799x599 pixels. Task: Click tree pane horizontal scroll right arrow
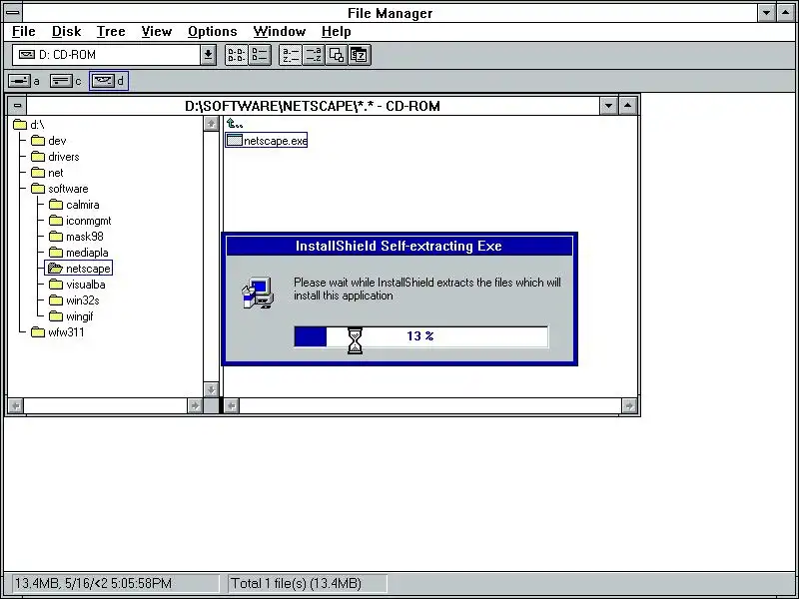point(195,406)
